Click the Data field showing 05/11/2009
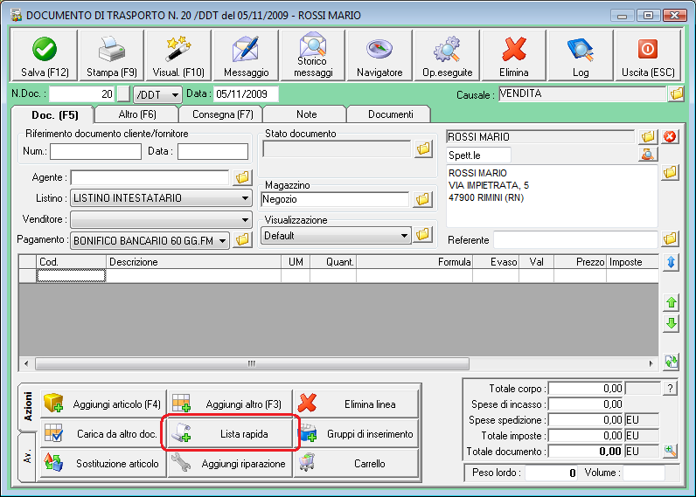The height and width of the screenshot is (497, 696). coord(246,94)
